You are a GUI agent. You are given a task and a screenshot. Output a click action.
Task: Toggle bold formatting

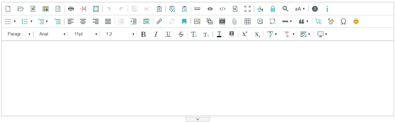click(143, 34)
